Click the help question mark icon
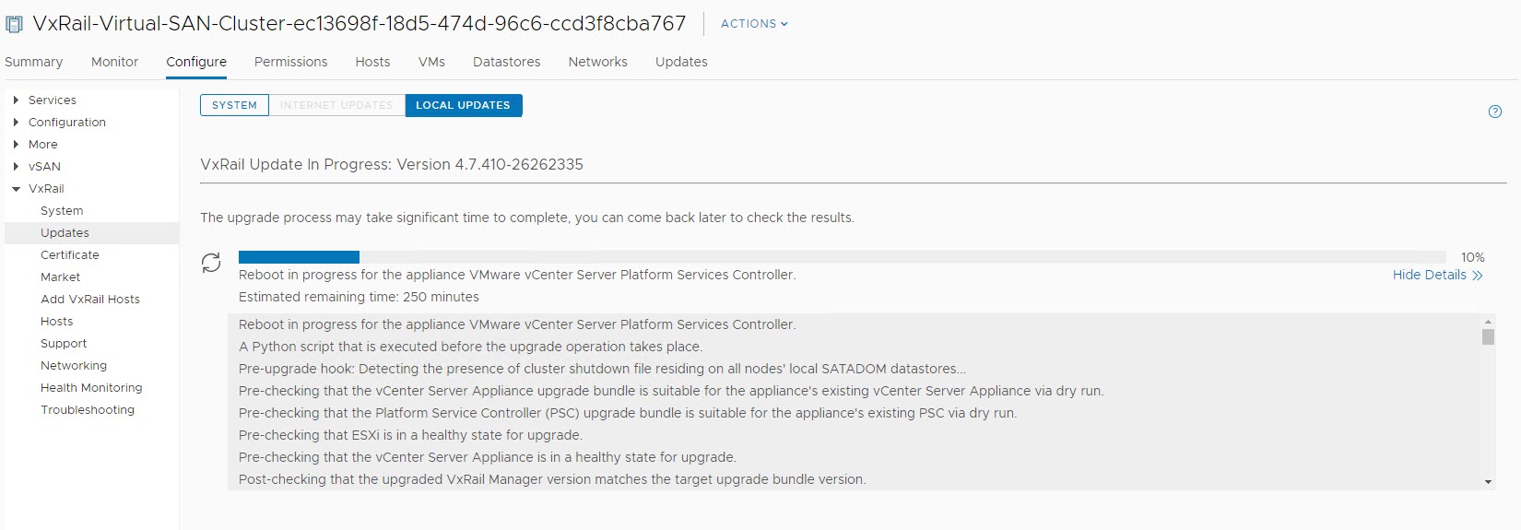This screenshot has width=1521, height=530. (1494, 112)
